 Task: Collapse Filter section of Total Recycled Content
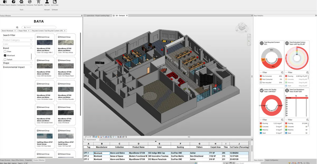(x=261, y=72)
